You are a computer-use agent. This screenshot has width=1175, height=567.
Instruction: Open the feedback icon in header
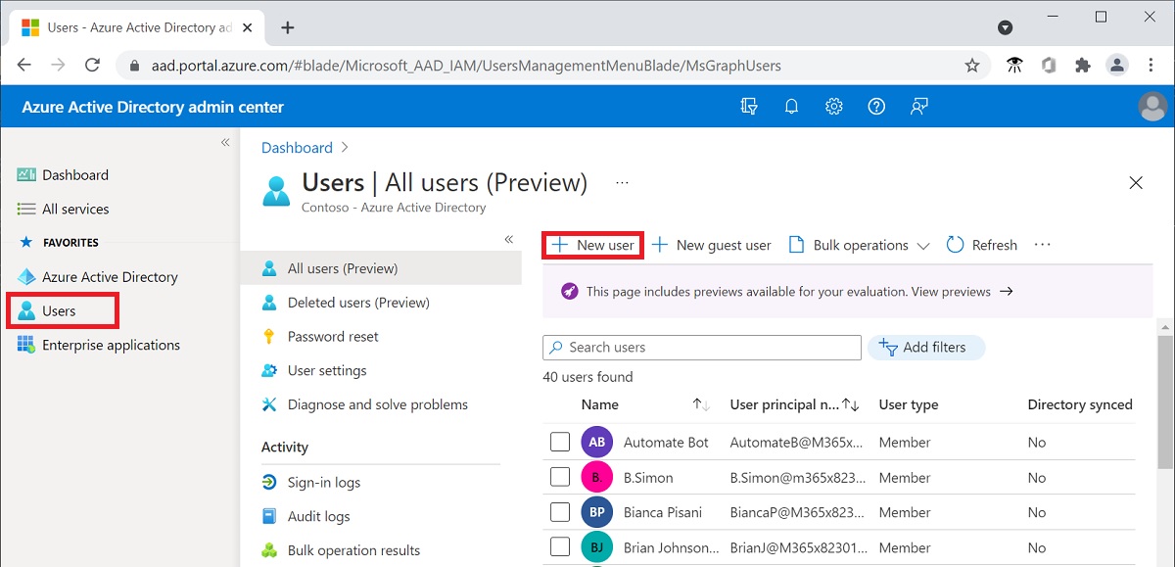[x=918, y=107]
